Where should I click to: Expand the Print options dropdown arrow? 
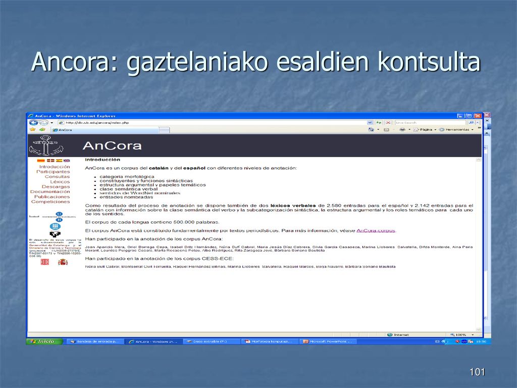(409, 130)
